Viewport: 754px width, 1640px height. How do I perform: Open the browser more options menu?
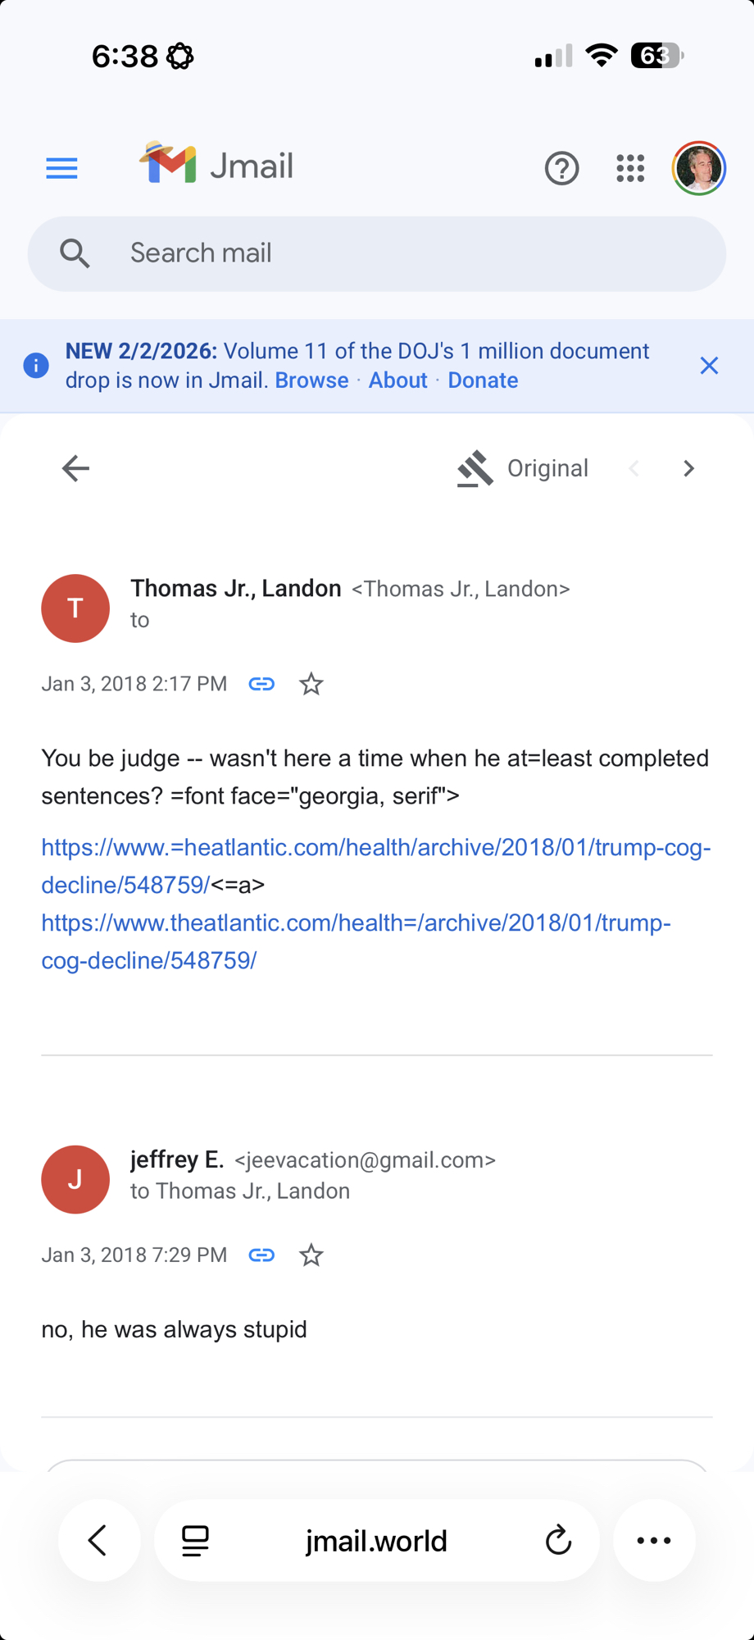coord(654,1541)
